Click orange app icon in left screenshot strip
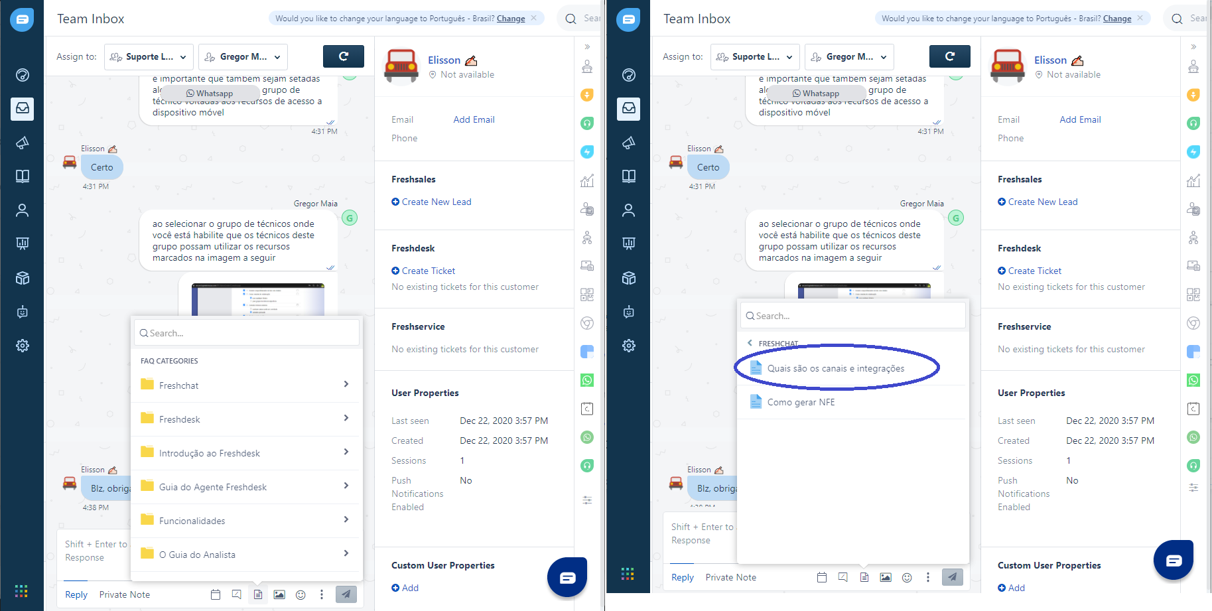The width and height of the screenshot is (1212, 611). 587,95
